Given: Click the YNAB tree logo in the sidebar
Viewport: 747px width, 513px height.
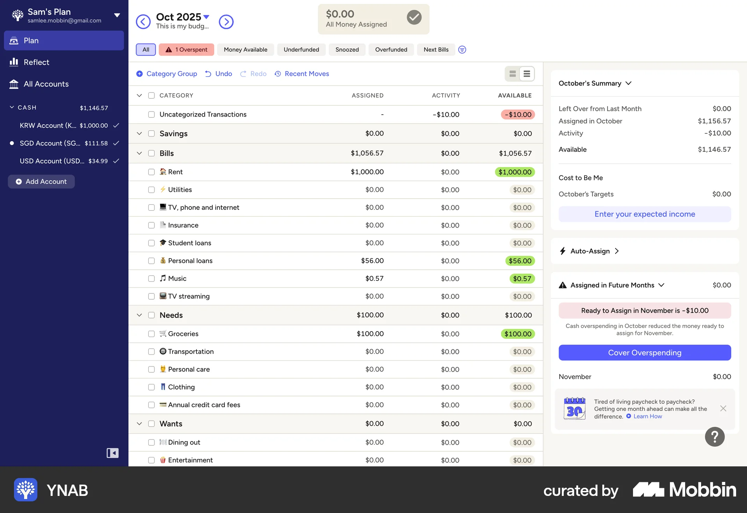Looking at the screenshot, I should coord(18,15).
